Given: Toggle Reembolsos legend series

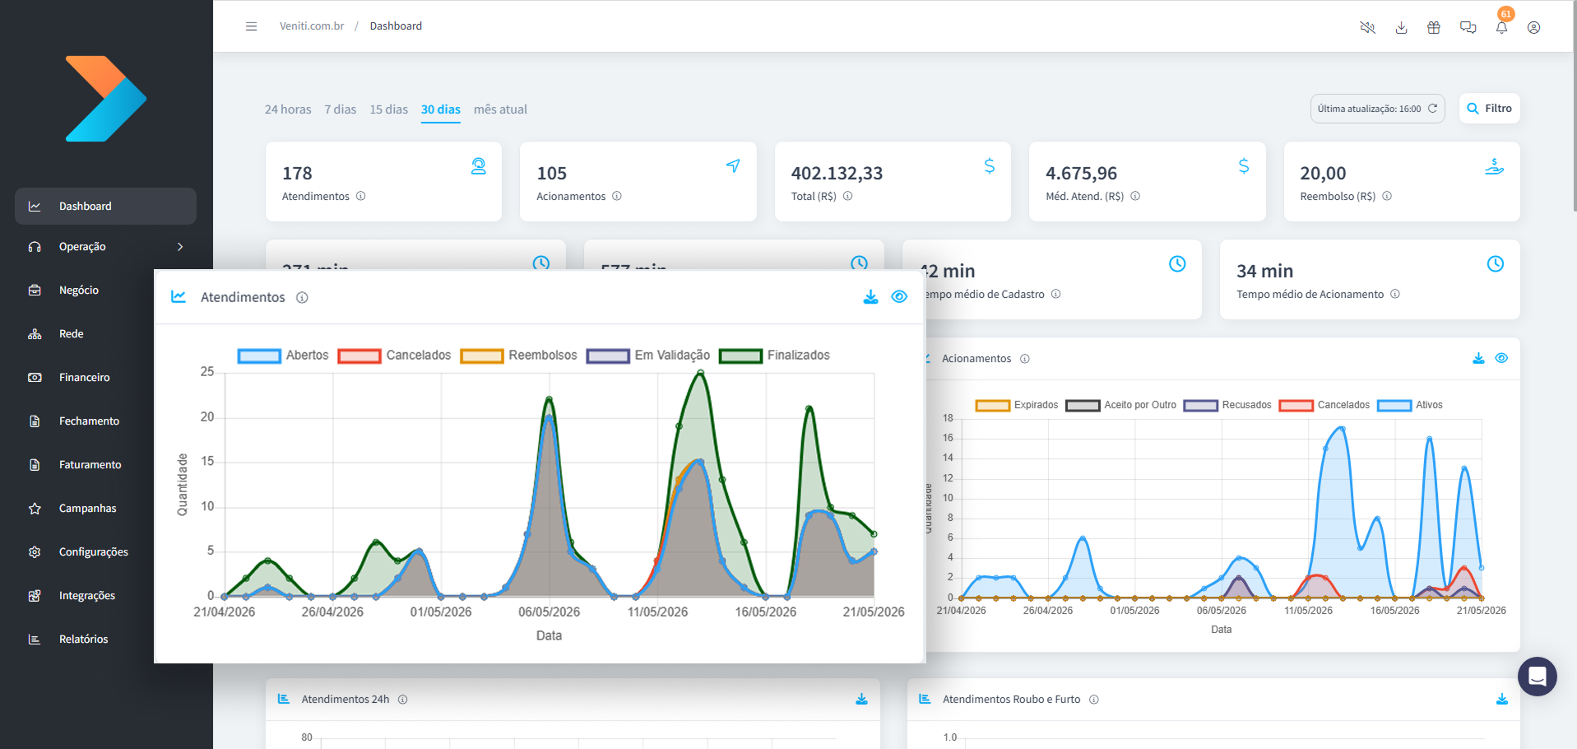Looking at the screenshot, I should click(519, 356).
